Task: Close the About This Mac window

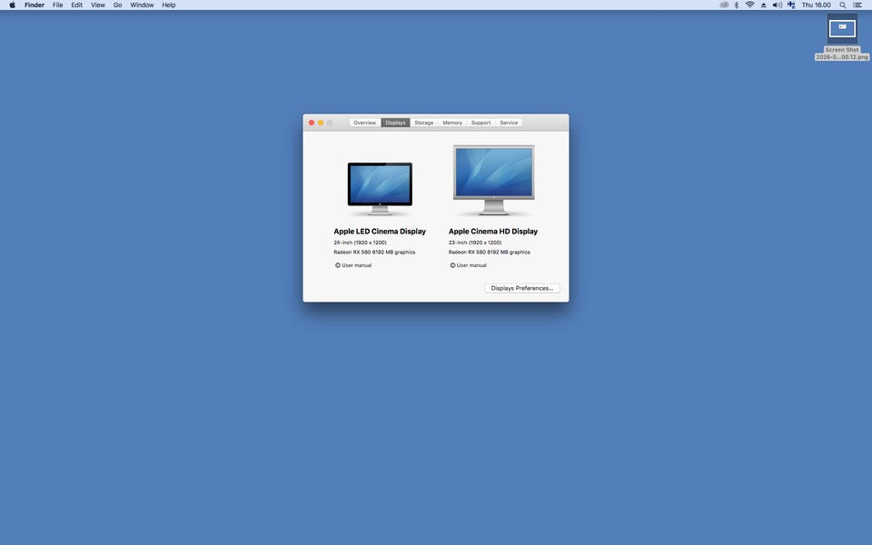Action: click(312, 123)
